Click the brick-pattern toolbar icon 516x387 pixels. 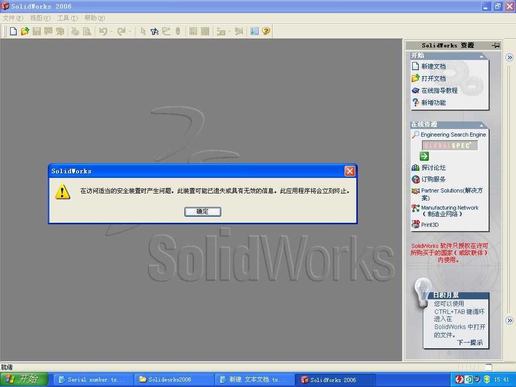(205, 31)
